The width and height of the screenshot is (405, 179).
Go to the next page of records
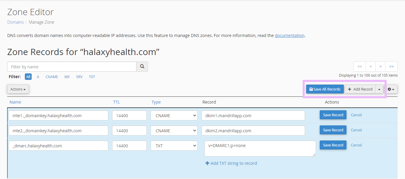click(x=380, y=67)
